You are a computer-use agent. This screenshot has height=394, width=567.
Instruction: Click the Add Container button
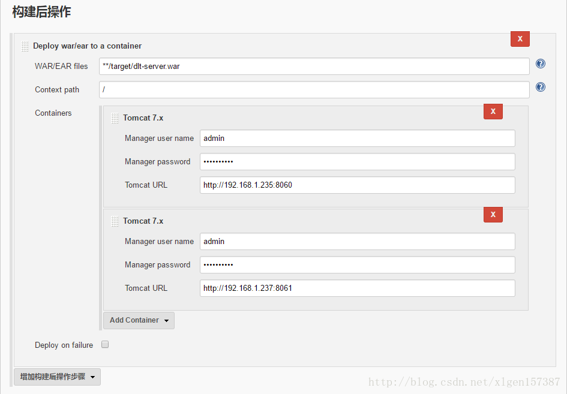(x=135, y=320)
